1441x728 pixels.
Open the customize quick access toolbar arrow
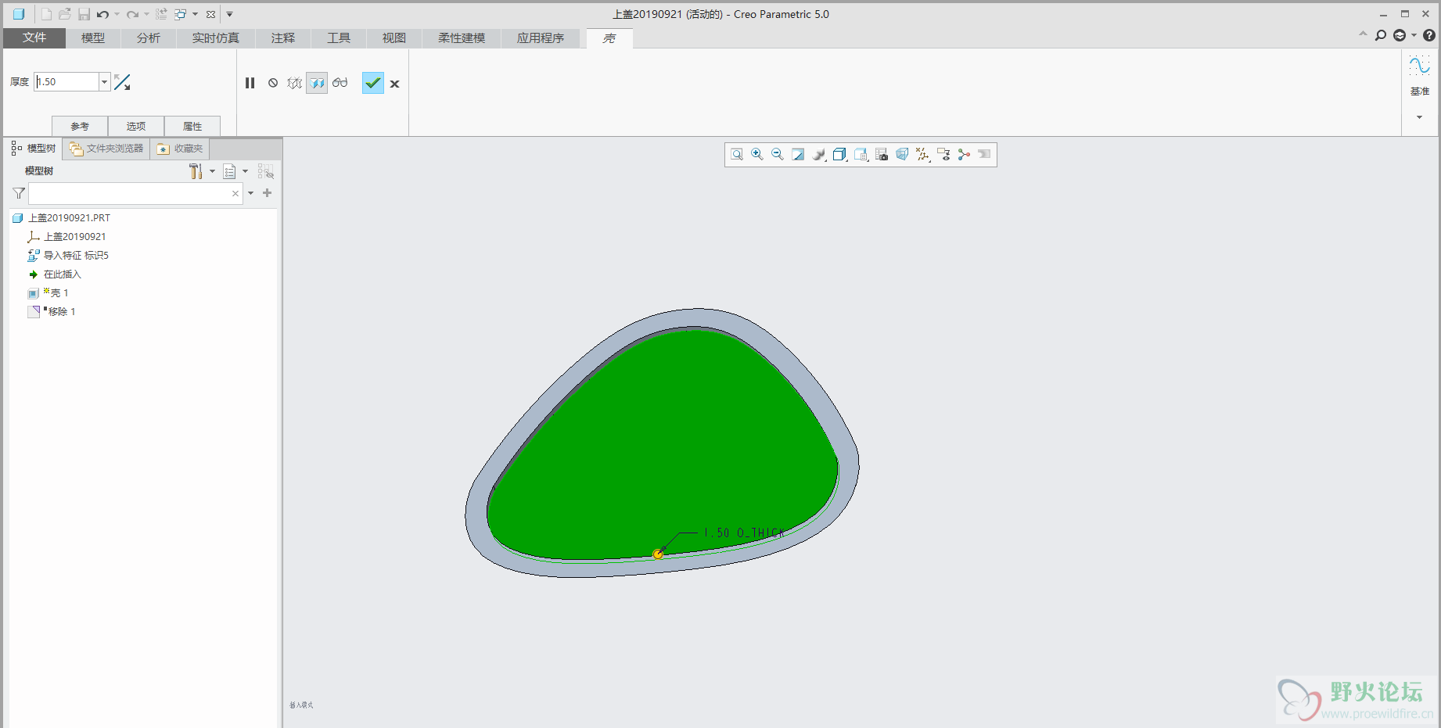229,14
